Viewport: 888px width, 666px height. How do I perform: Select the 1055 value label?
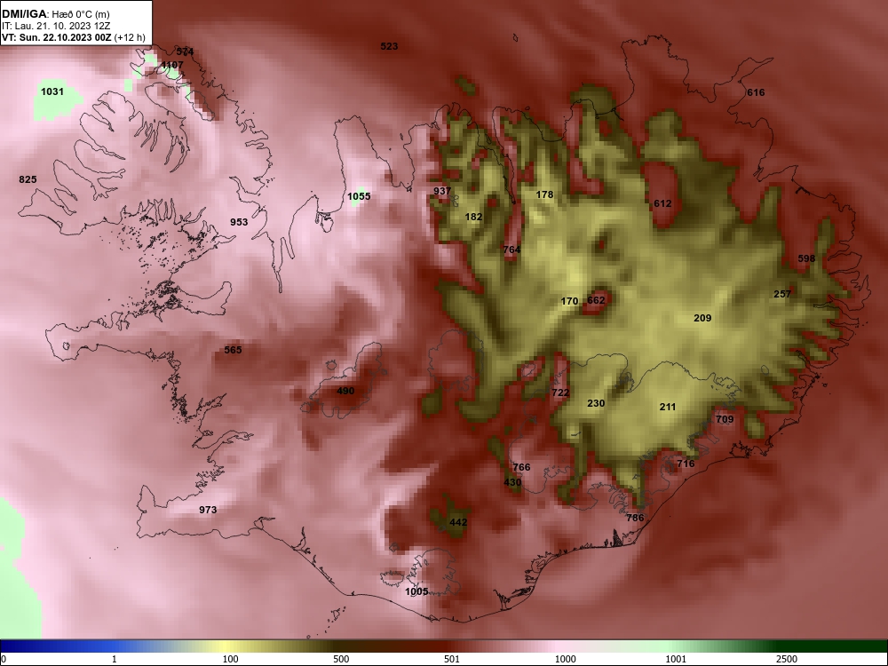click(x=359, y=196)
